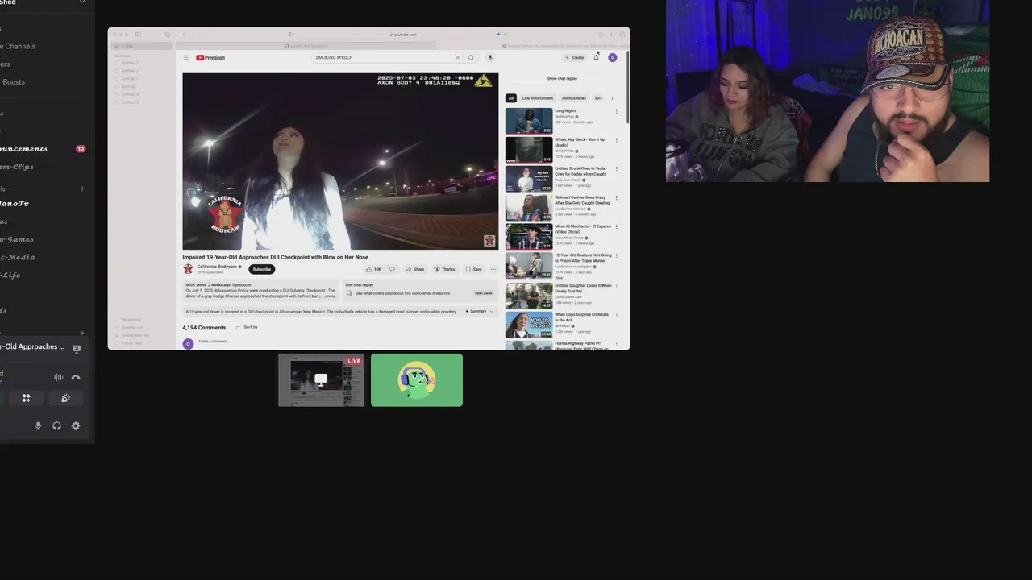Image resolution: width=1032 pixels, height=580 pixels.
Task: Click the streamer webcam feed
Action: click(827, 91)
